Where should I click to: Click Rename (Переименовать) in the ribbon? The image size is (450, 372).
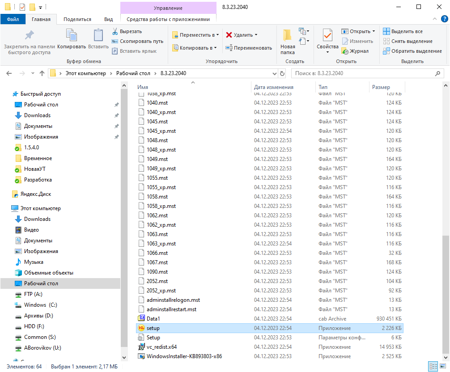tap(249, 48)
